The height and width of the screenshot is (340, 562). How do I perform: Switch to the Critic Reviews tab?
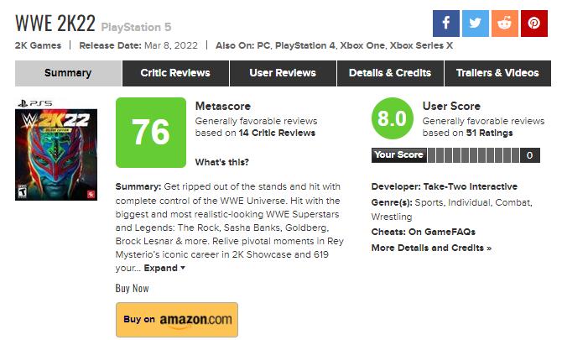[x=175, y=73]
